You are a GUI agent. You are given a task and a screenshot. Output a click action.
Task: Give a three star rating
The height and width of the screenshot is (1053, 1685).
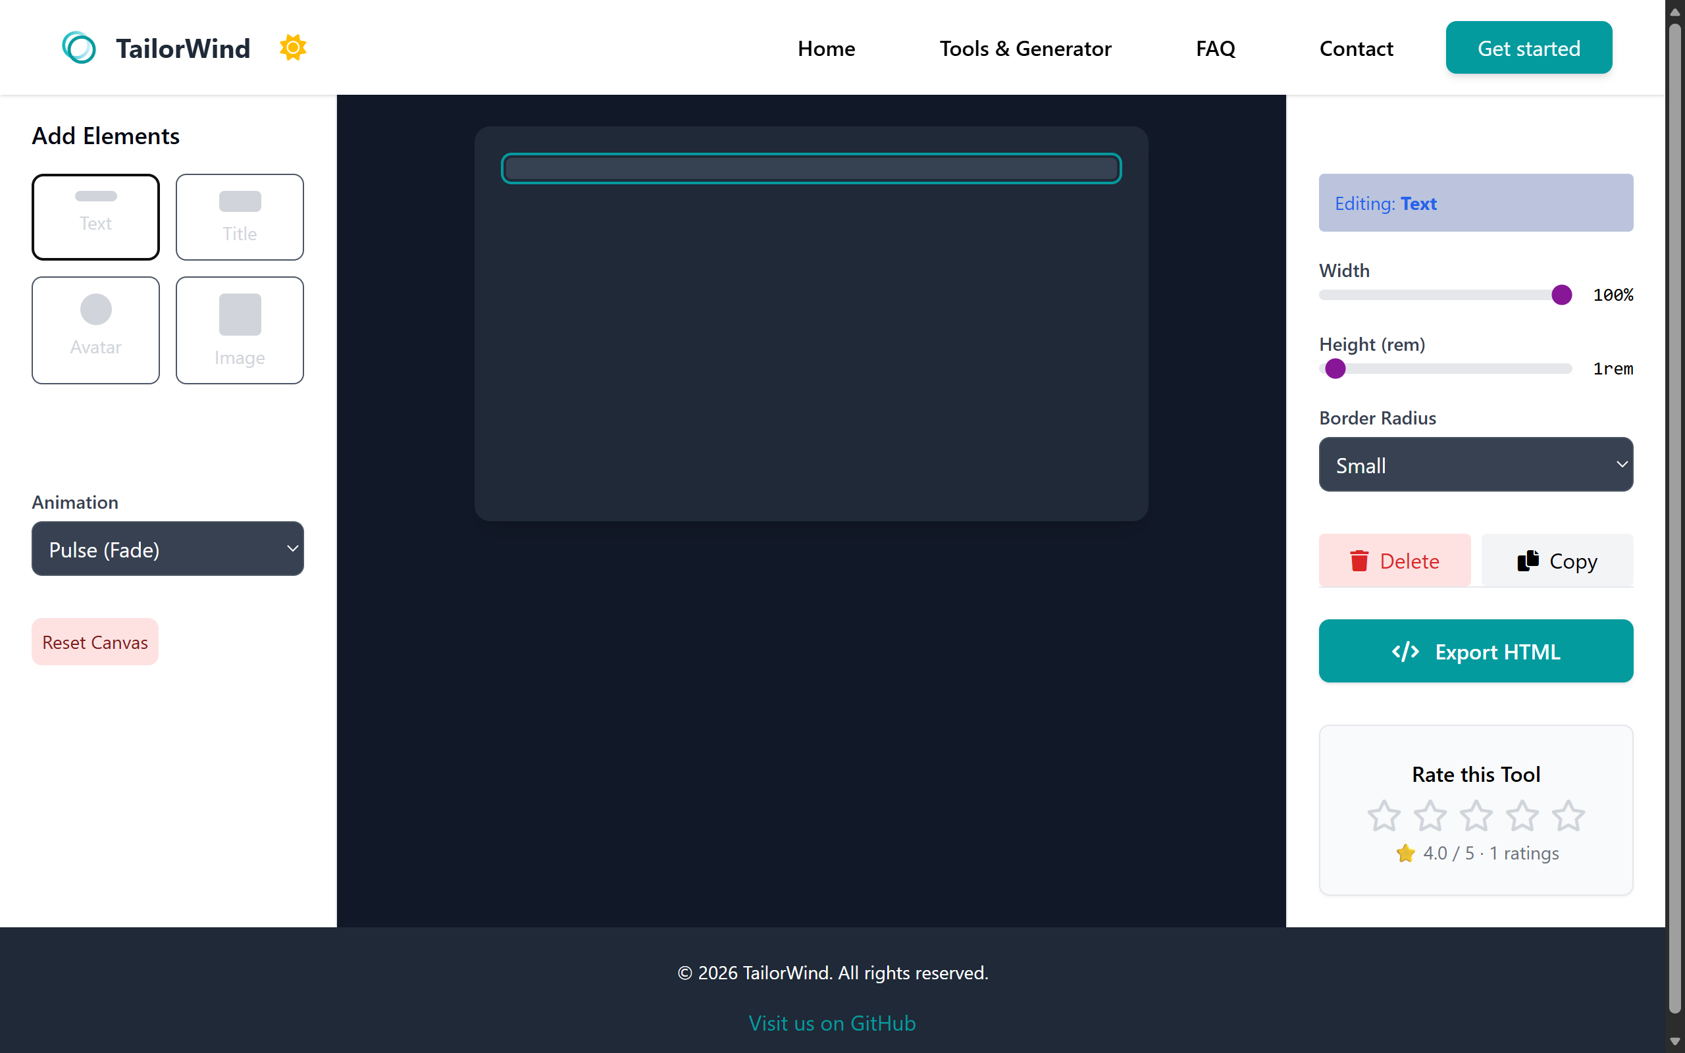[1476, 815]
